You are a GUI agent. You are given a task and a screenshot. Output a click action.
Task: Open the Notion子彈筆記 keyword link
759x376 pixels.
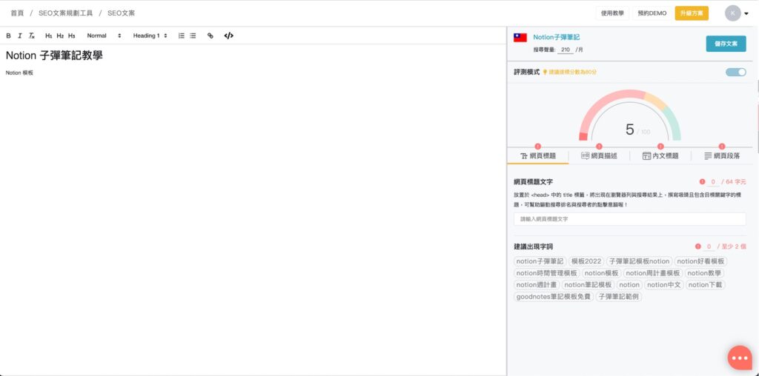[x=556, y=37]
